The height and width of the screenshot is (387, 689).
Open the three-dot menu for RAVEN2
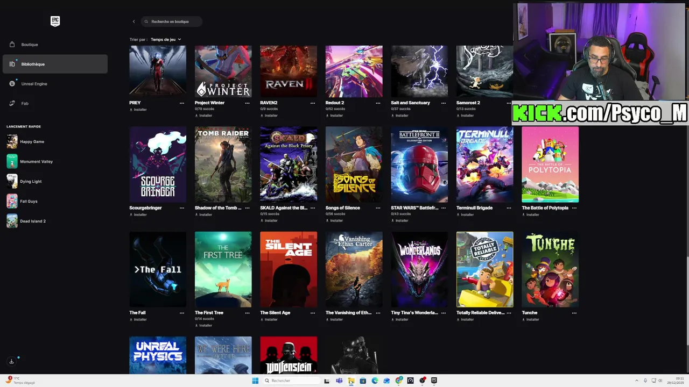tap(313, 103)
